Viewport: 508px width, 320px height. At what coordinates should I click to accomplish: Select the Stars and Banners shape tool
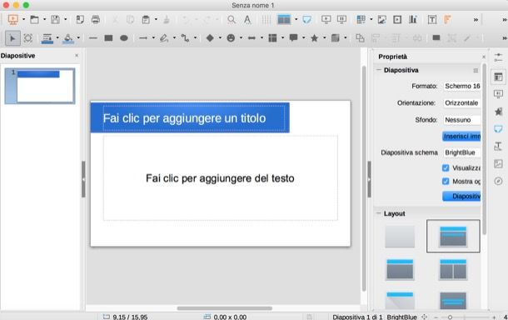[x=314, y=38]
